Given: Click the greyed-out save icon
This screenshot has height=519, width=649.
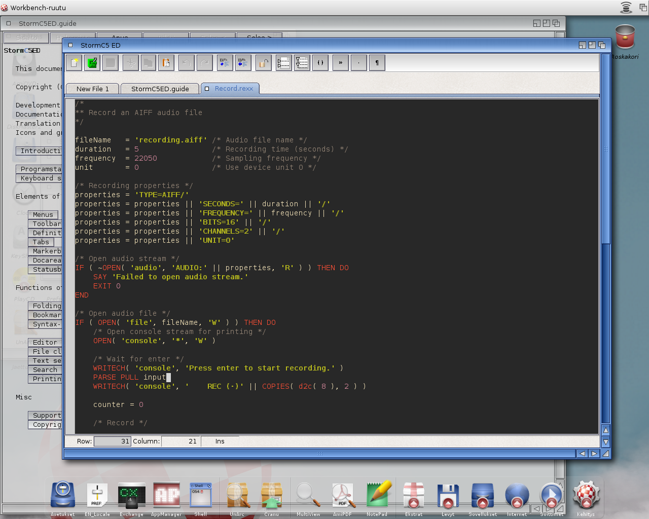Looking at the screenshot, I should [111, 63].
